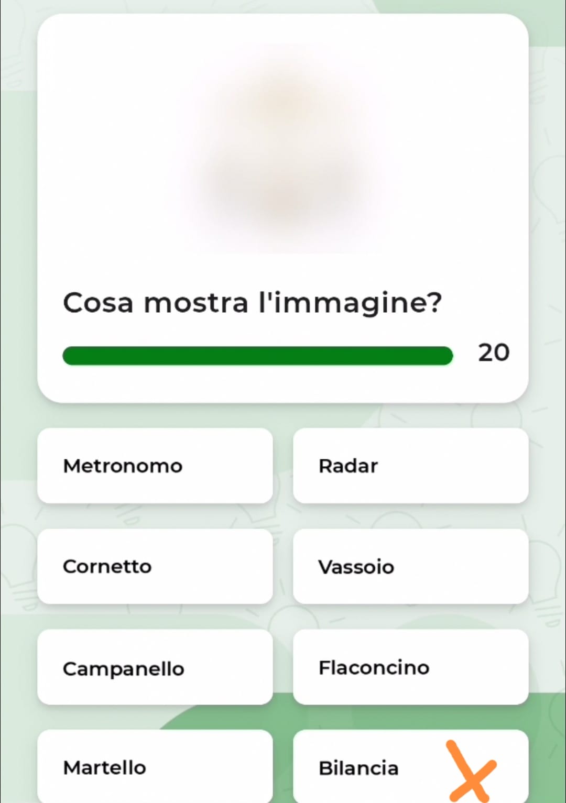Answer that the image shows a tray
566x803 pixels.
coord(410,566)
